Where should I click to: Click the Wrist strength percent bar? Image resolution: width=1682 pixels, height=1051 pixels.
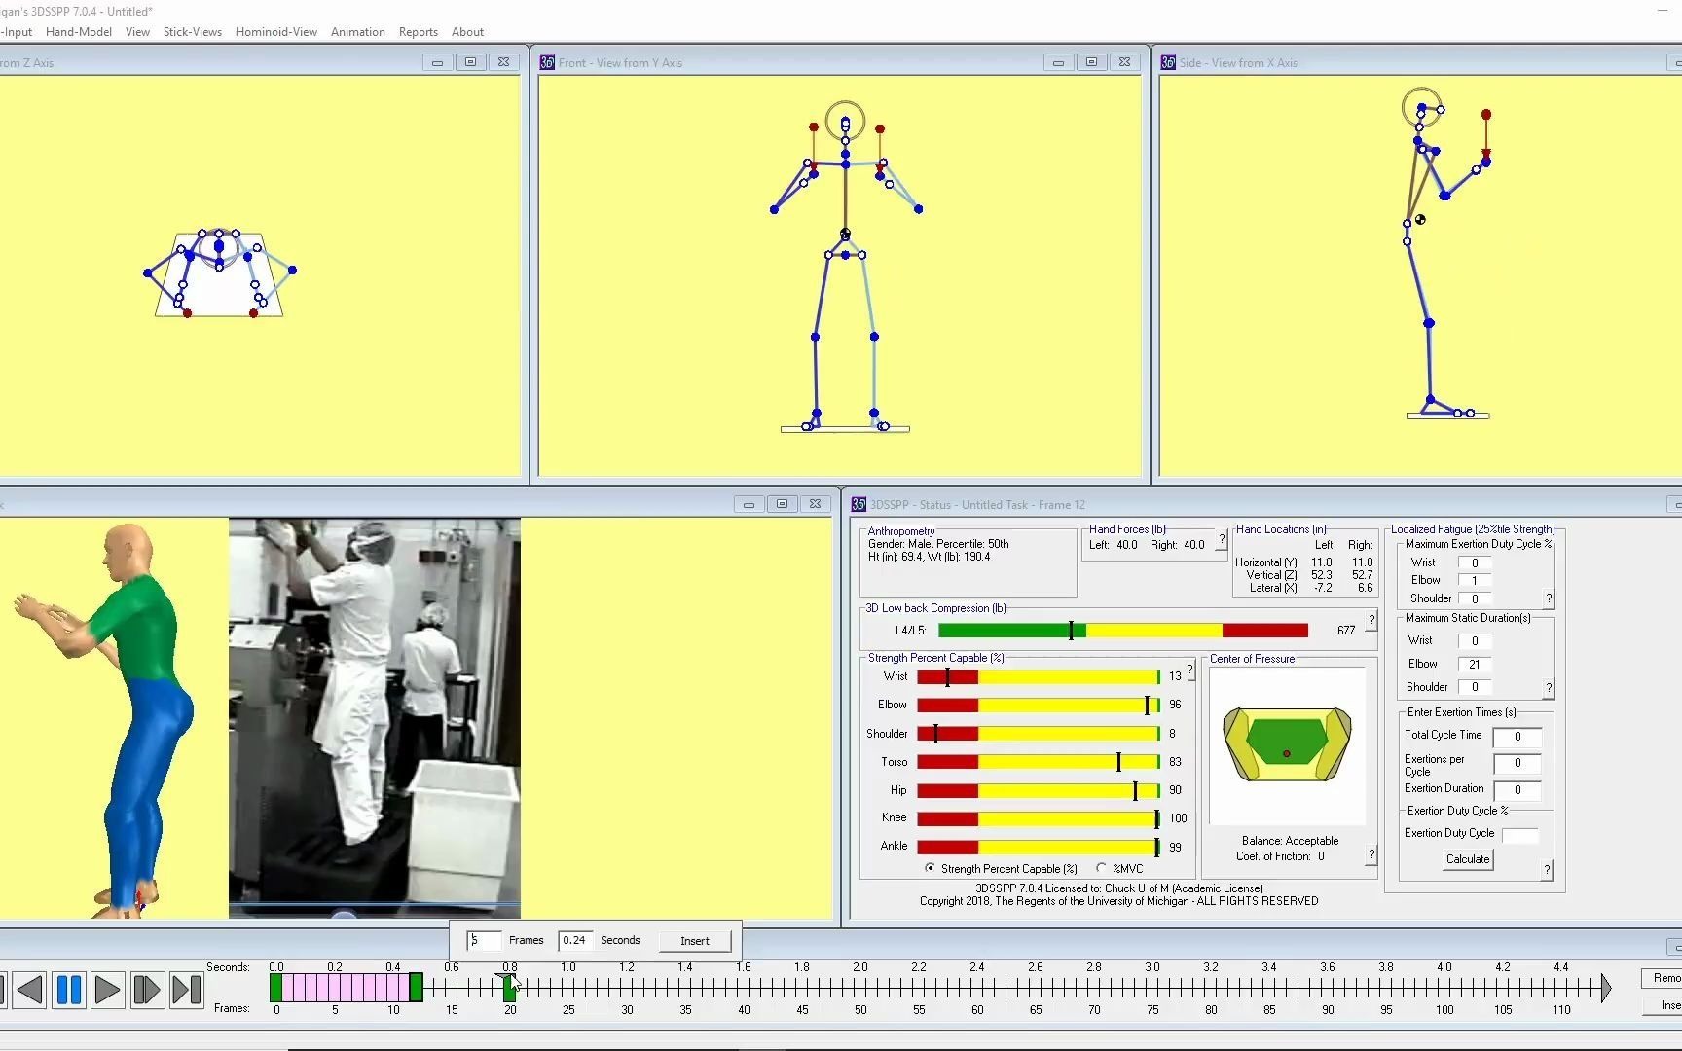(x=1039, y=676)
